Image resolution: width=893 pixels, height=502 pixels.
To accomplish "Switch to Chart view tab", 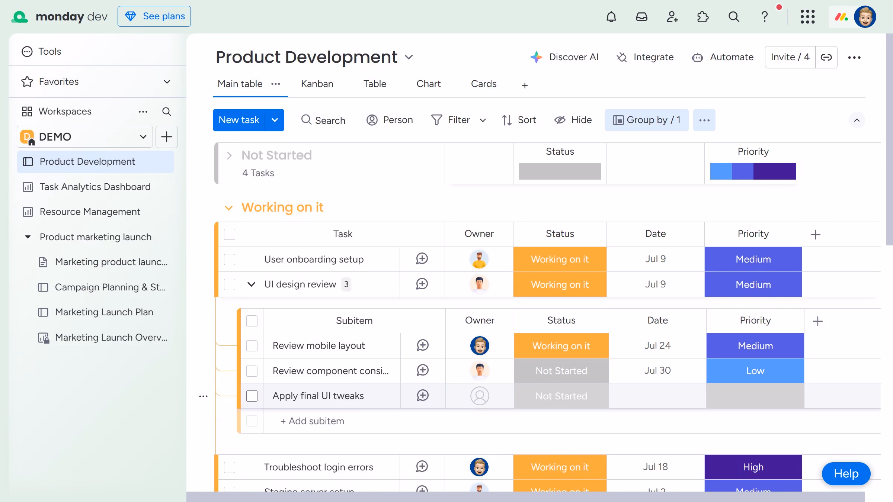I will pyautogui.click(x=429, y=84).
